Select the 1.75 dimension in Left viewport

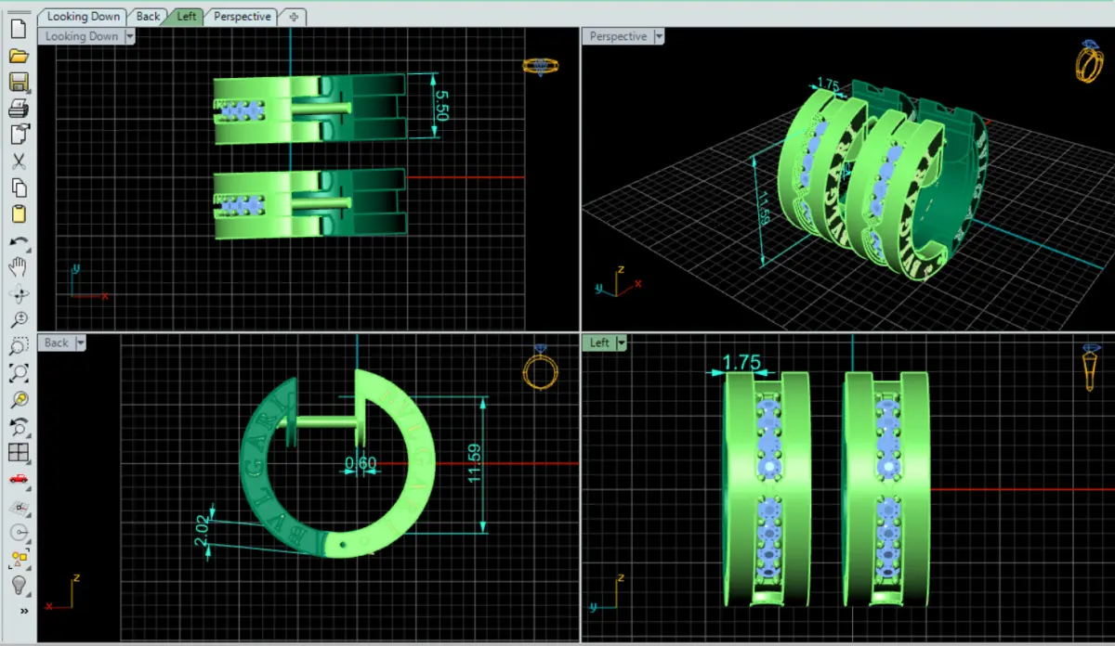click(742, 362)
